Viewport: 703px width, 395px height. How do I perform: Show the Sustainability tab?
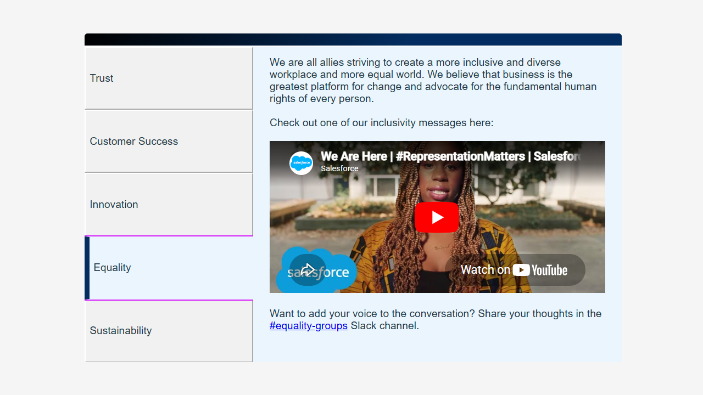pos(169,331)
